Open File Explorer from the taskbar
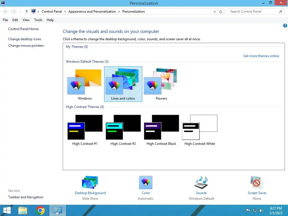The width and height of the screenshot is (288, 216). click(23, 210)
